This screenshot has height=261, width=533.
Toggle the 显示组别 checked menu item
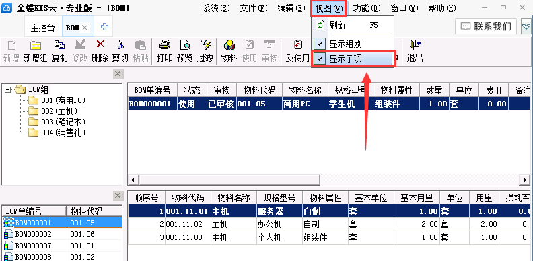pyautogui.click(x=353, y=44)
